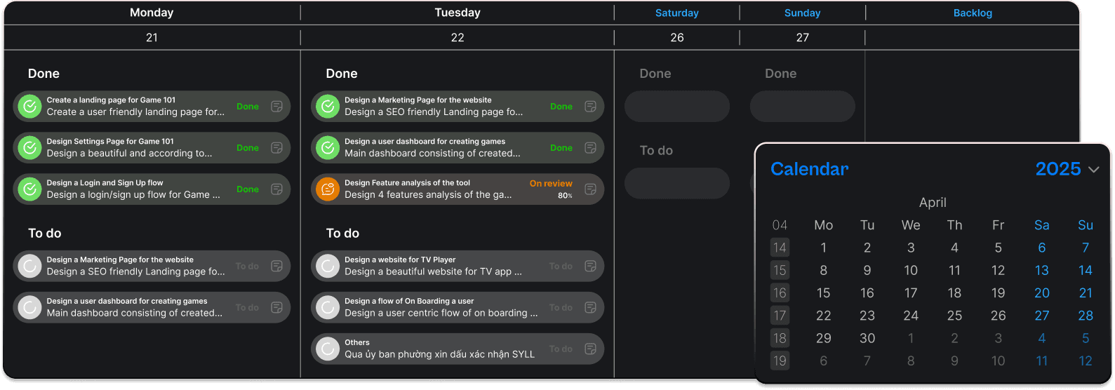This screenshot has width=1115, height=390.
Task: Open note icon on Create a landing page task
Action: tap(277, 107)
